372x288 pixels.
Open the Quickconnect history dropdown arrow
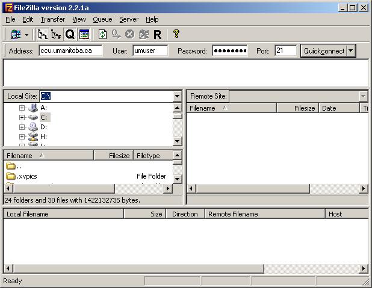click(x=351, y=51)
